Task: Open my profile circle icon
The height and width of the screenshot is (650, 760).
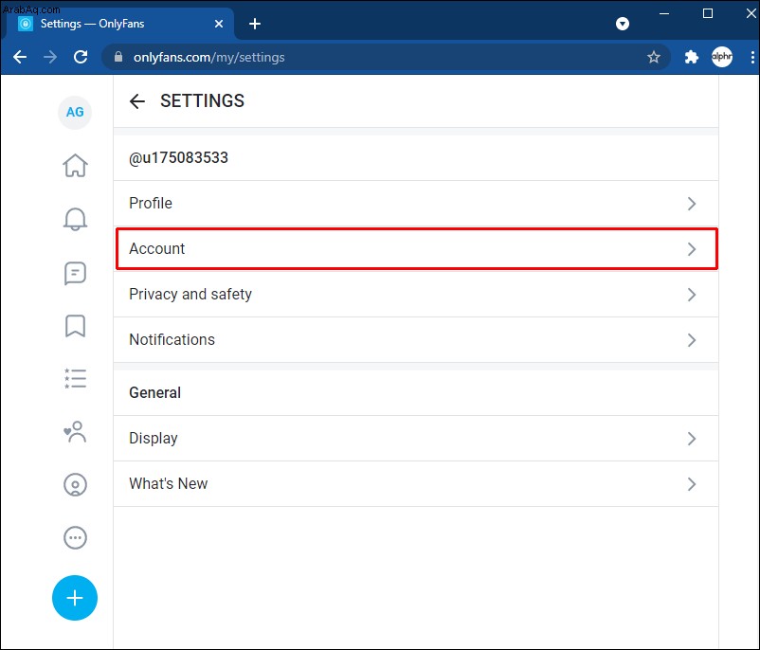Action: 75,485
